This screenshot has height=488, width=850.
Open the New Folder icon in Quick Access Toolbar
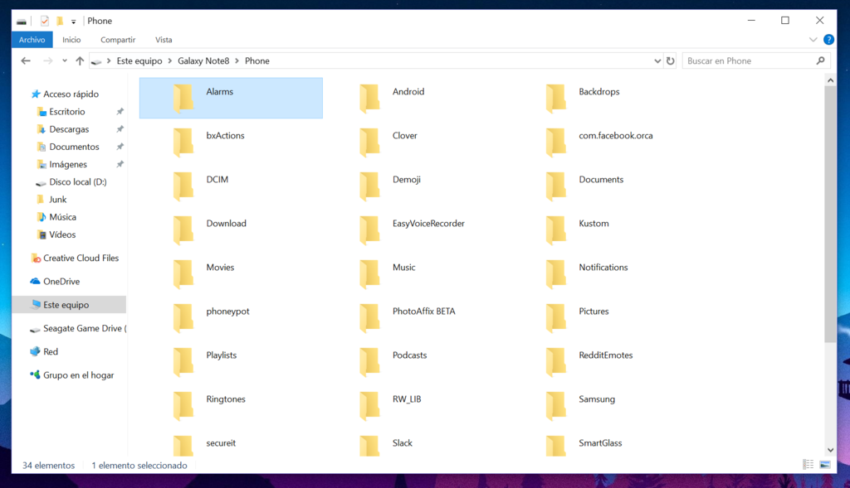pyautogui.click(x=60, y=21)
